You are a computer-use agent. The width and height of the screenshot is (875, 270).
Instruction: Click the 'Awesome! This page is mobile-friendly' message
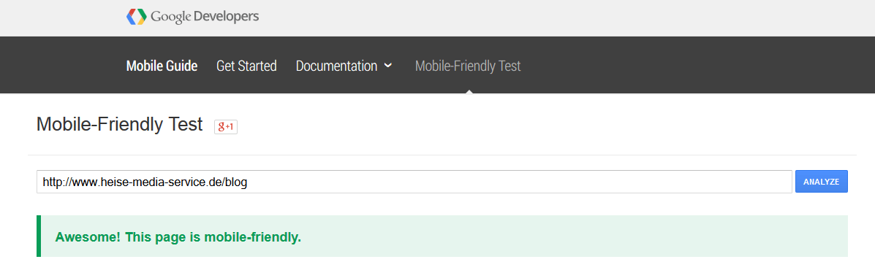(x=178, y=237)
